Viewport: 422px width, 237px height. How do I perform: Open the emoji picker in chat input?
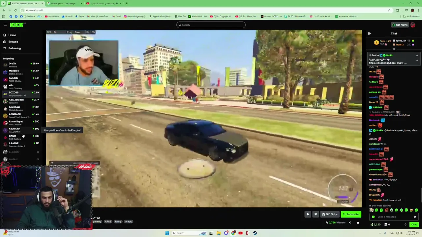pyautogui.click(x=415, y=217)
